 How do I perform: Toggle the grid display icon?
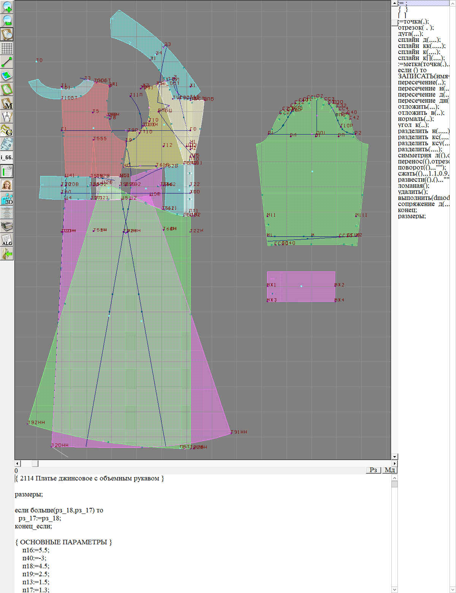pos(7,48)
